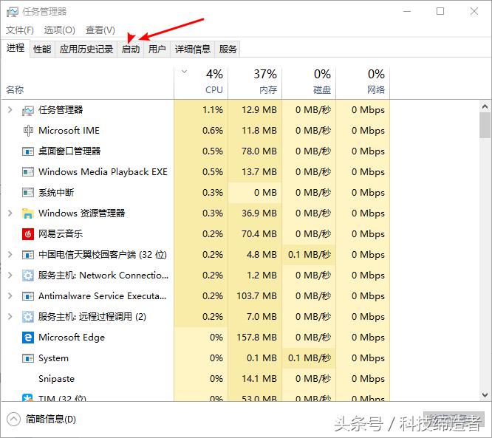Click the scrollbar down arrow

click(x=485, y=394)
